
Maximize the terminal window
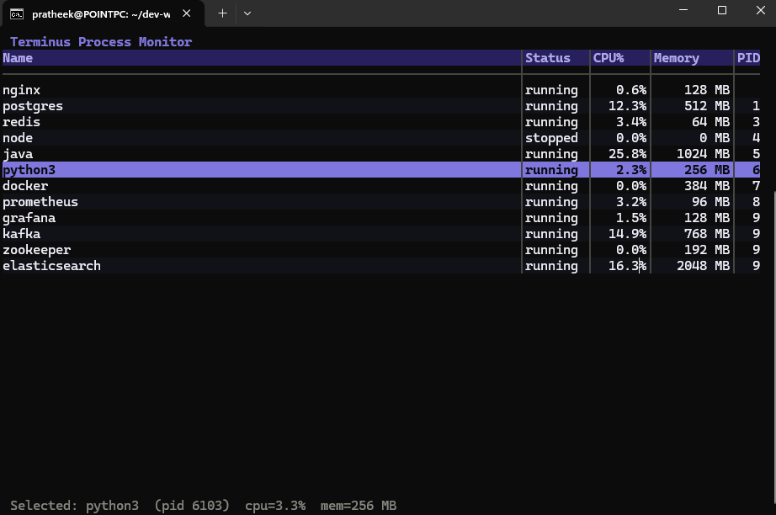(x=722, y=10)
